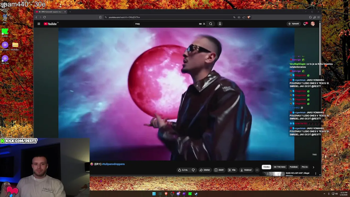
Task: Open the Logi Tune desktop shortcut
Action: (5, 60)
